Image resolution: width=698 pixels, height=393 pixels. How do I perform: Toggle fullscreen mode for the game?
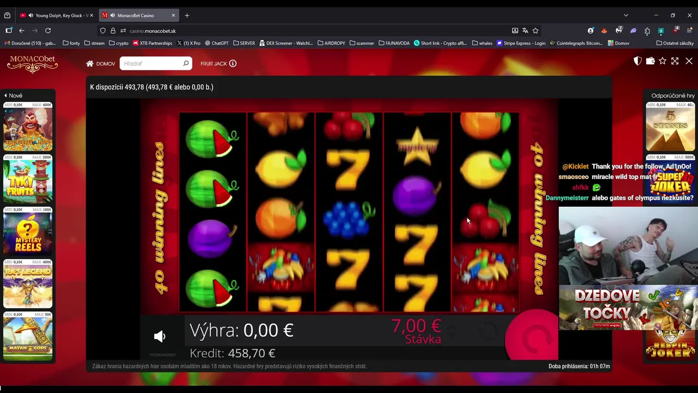point(675,61)
